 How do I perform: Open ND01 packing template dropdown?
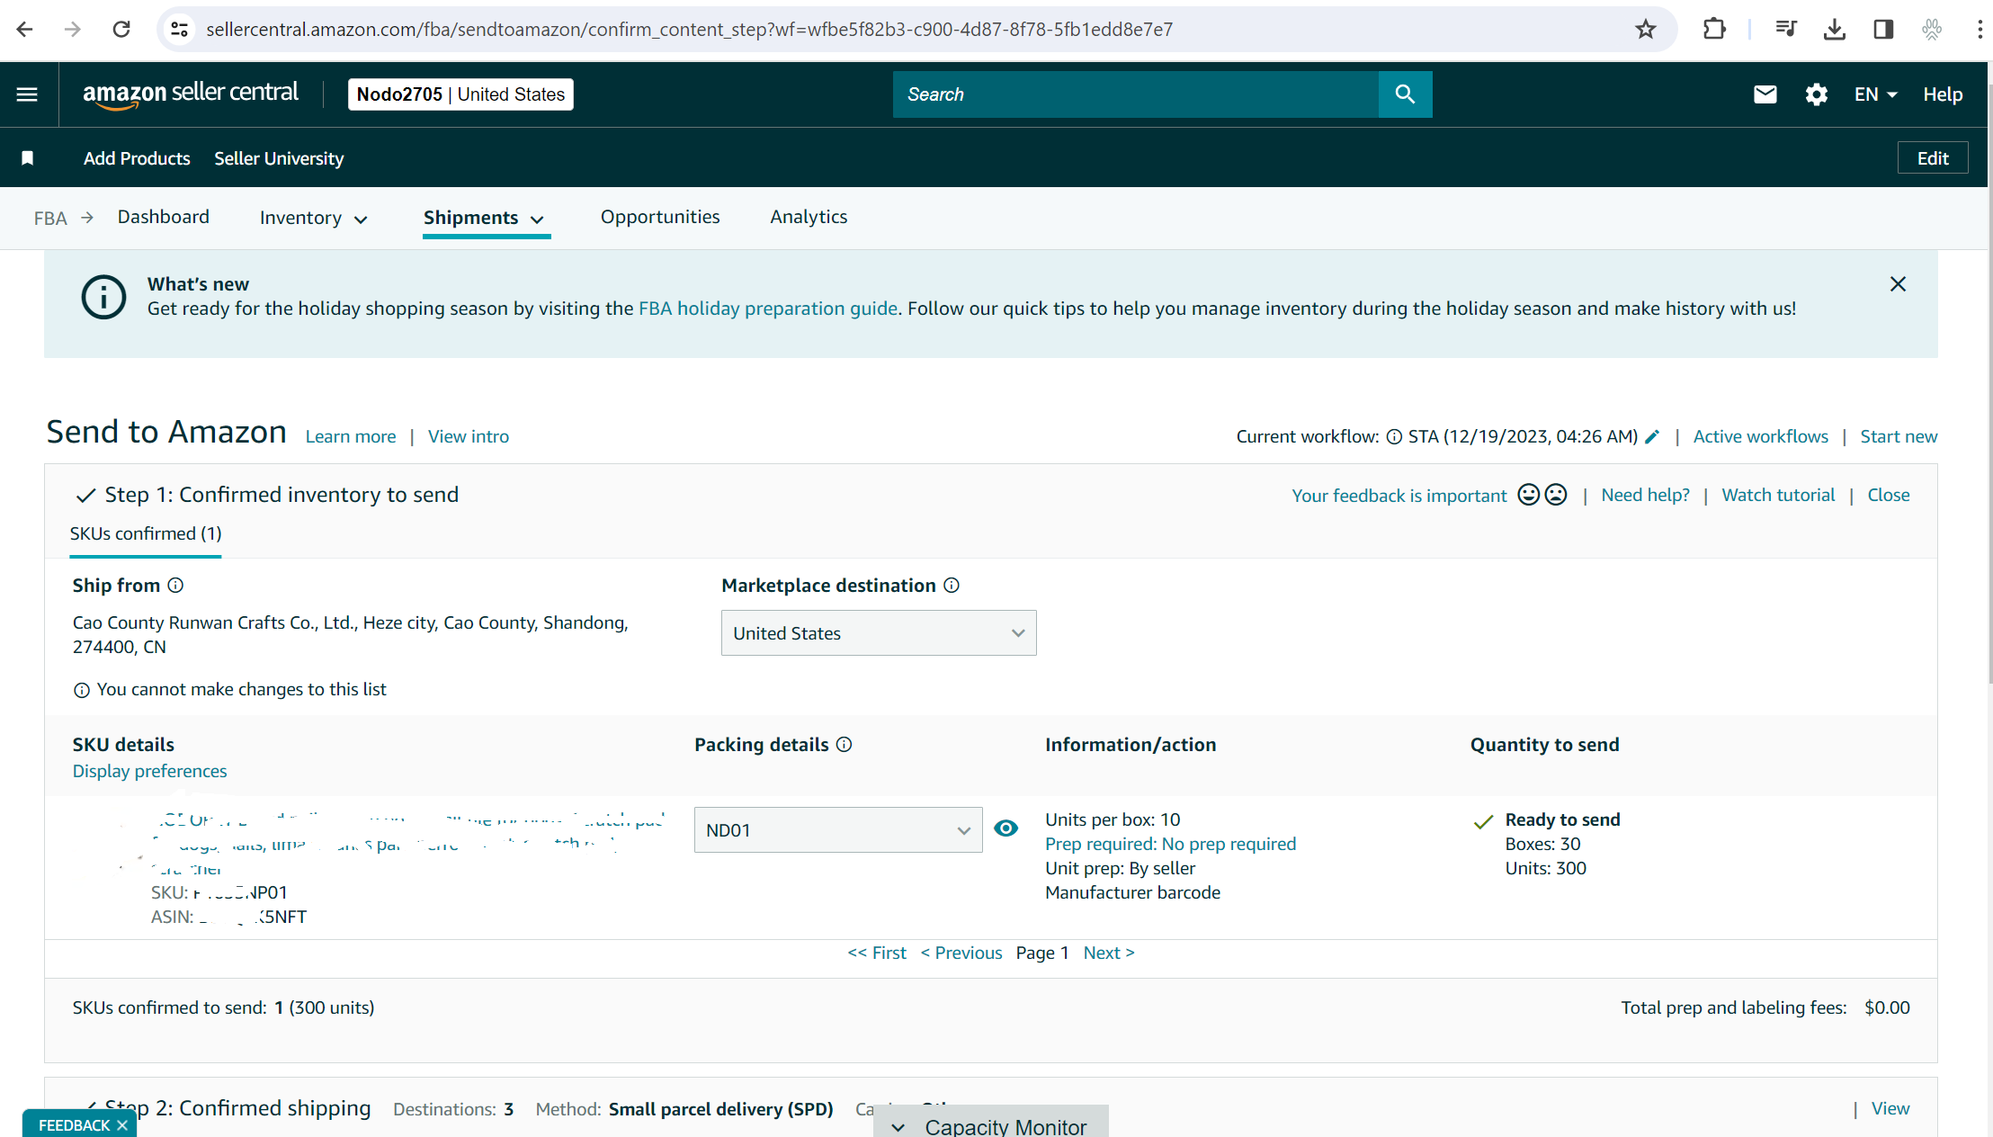click(x=838, y=829)
